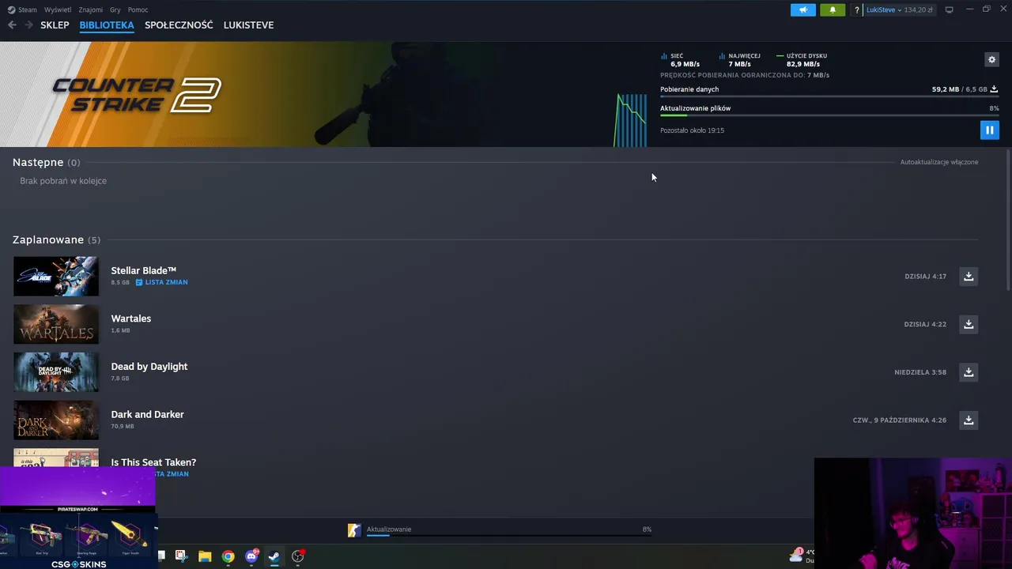Click the Zaplanowane (5) section heading
1012x569 pixels.
[x=56, y=239]
